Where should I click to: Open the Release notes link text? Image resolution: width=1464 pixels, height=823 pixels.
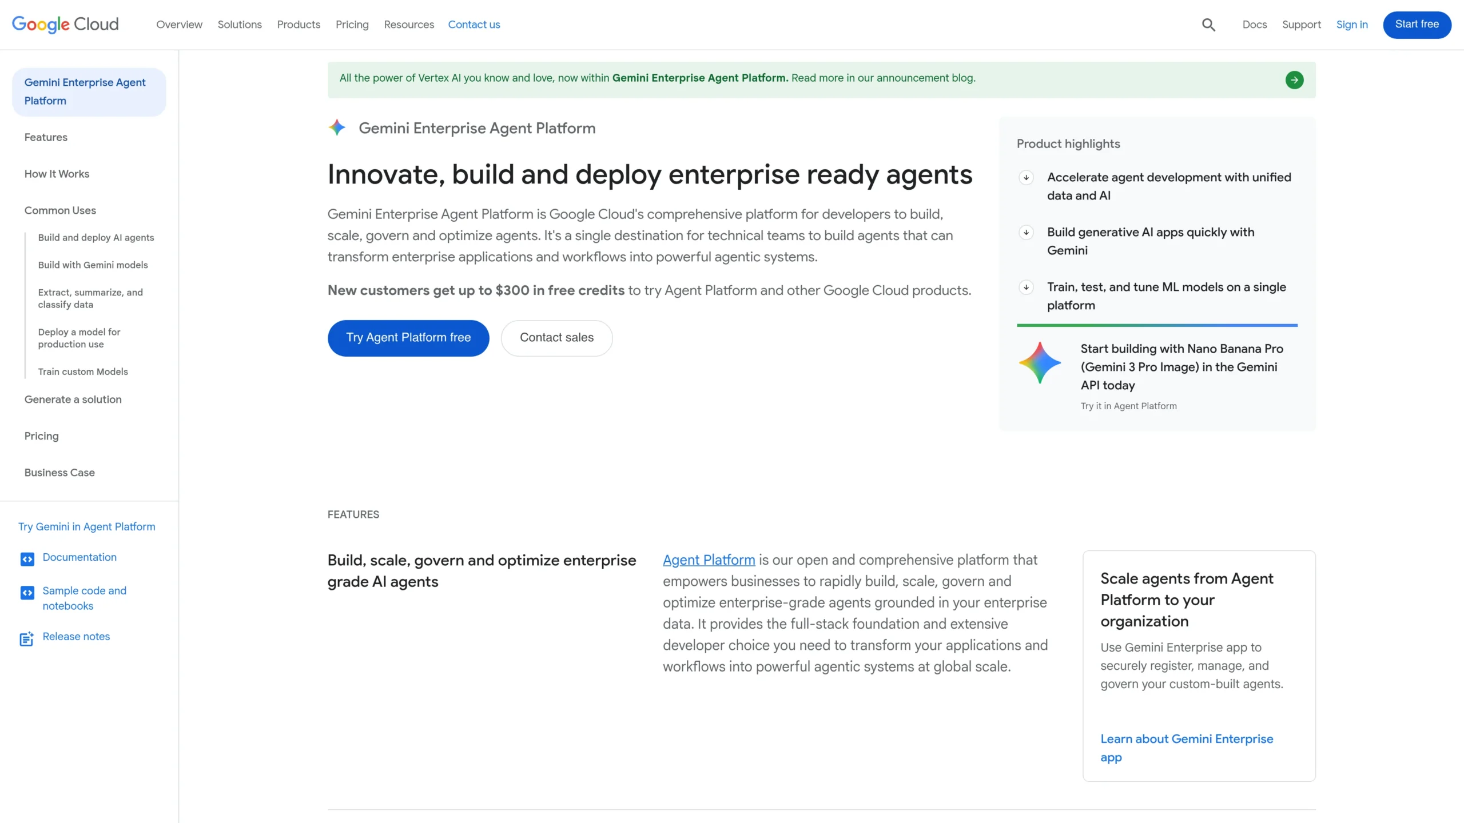[x=76, y=637]
